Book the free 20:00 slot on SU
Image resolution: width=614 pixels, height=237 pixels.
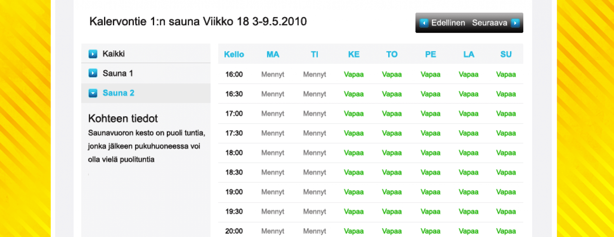(506, 231)
